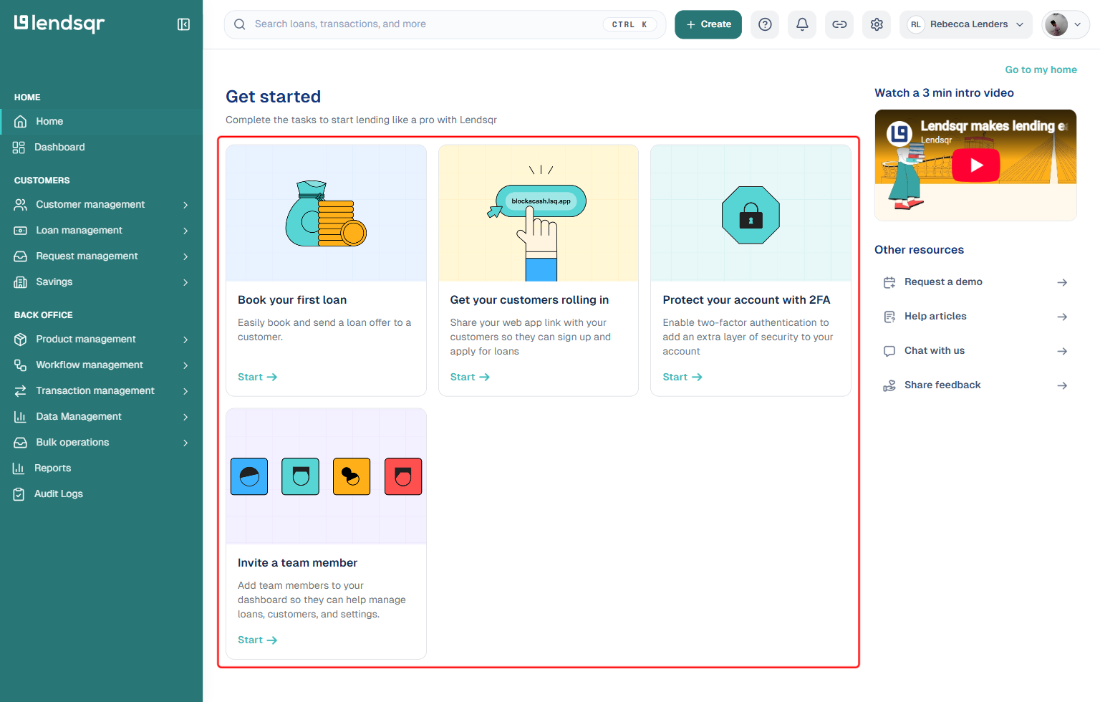
Task: Click the Reports bar chart icon
Action: tap(19, 468)
